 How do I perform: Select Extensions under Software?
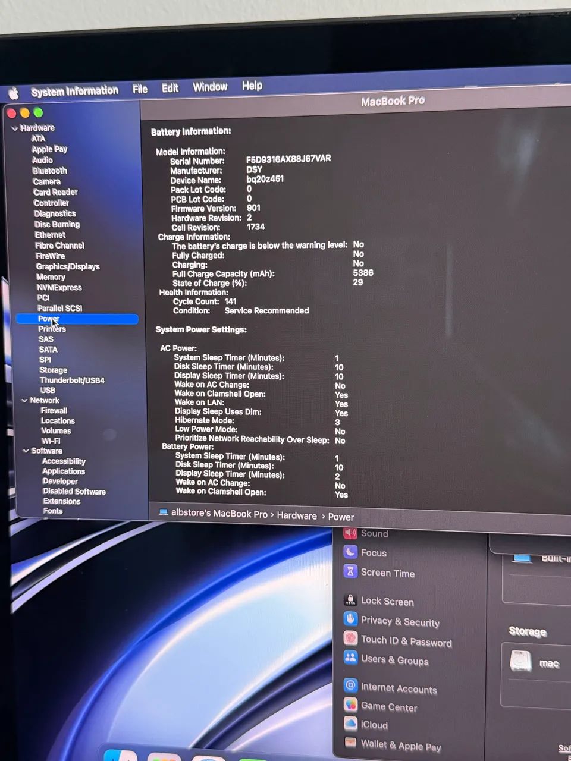61,501
